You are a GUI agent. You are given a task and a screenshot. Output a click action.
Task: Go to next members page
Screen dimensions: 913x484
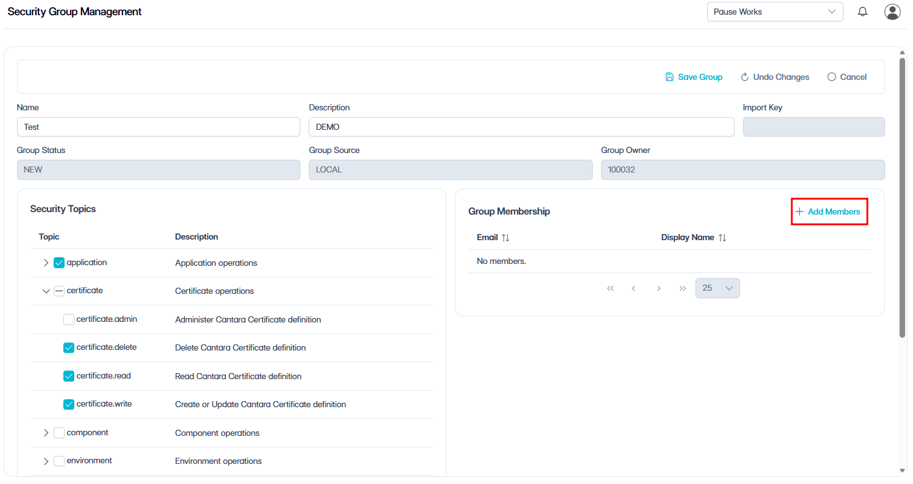tap(658, 288)
